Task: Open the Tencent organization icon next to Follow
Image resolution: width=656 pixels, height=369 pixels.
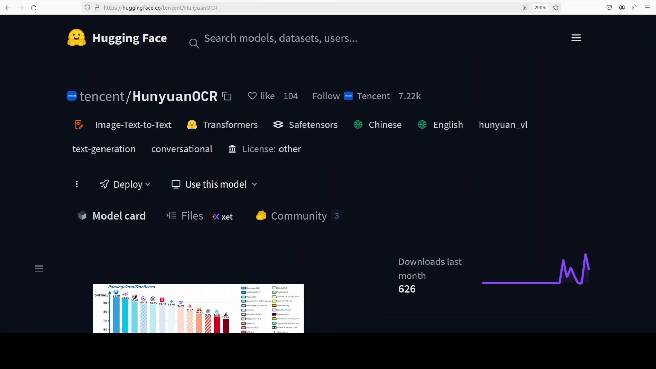Action: tap(348, 96)
